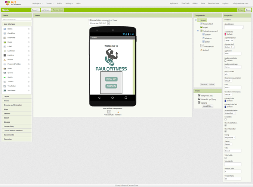Click the Add Screen button
This screenshot has width=253, height=187.
pos(46,10)
